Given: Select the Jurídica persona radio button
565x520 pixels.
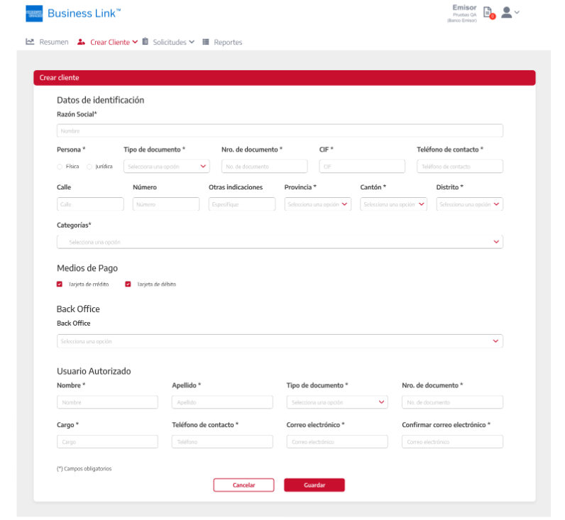Looking at the screenshot, I should (x=89, y=167).
